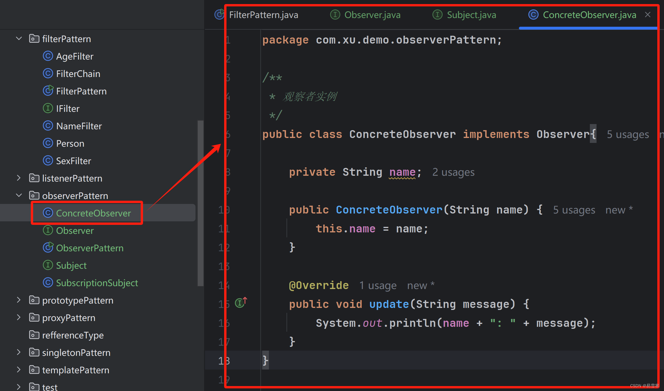Image resolution: width=664 pixels, height=391 pixels.
Task: Select the refferenceType folder label
Action: click(73, 335)
